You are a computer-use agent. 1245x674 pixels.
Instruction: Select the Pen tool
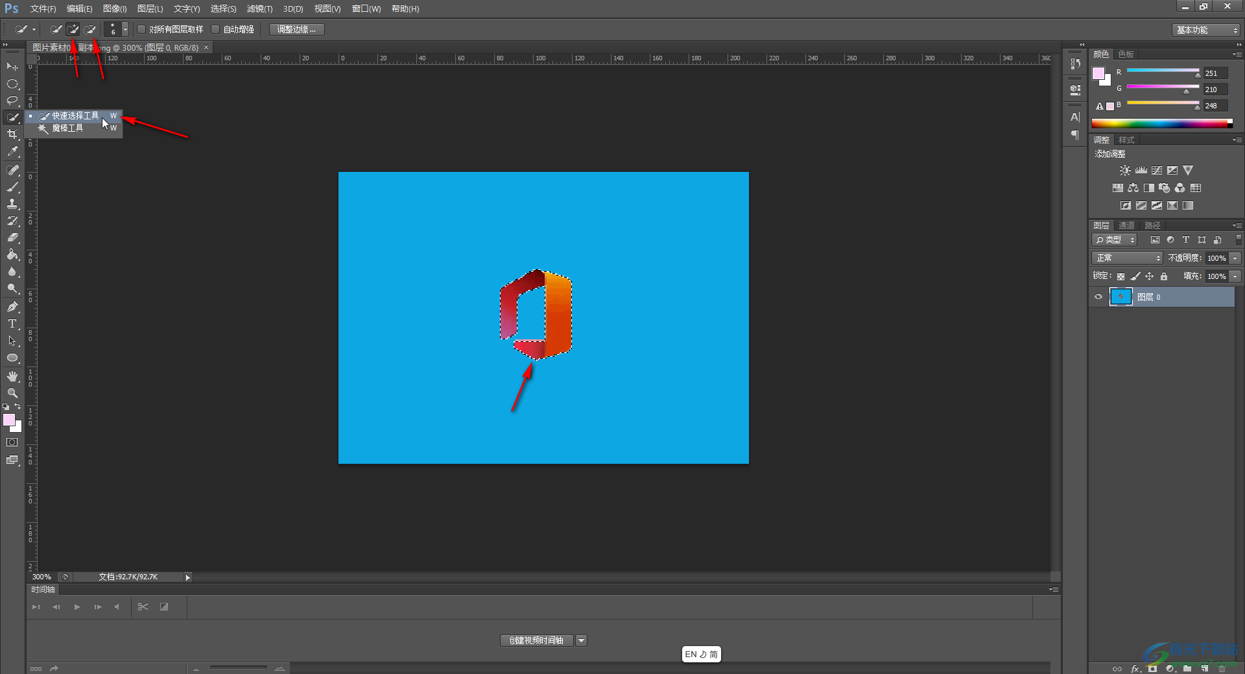[12, 307]
